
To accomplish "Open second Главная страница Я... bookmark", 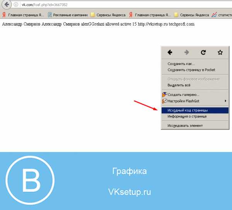I will click(150, 15).
